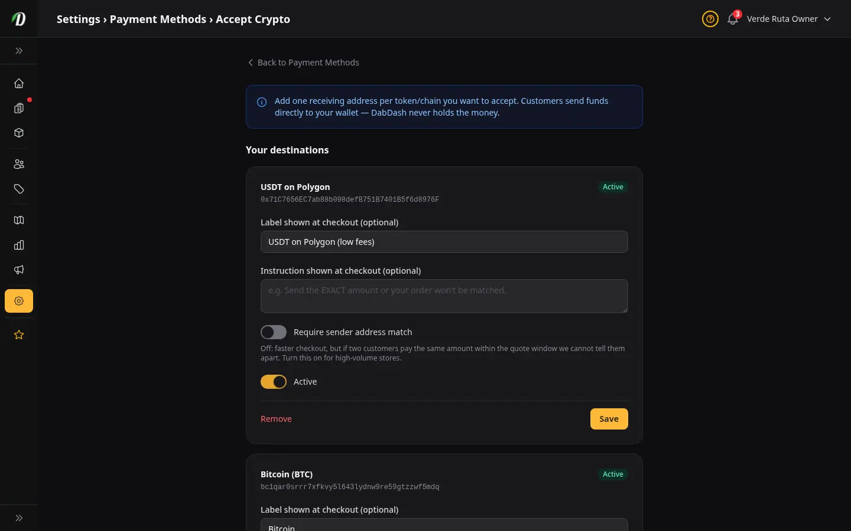Image resolution: width=851 pixels, height=531 pixels.
Task: Save the USDT on Polygon destination
Action: [609, 419]
